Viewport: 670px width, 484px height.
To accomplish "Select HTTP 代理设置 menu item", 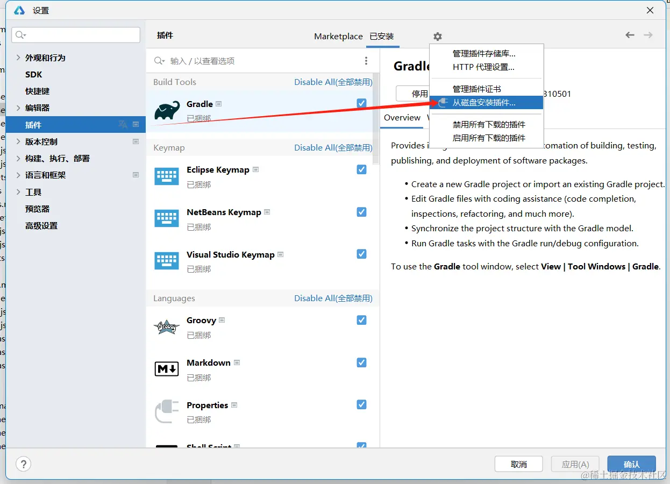I will [487, 67].
